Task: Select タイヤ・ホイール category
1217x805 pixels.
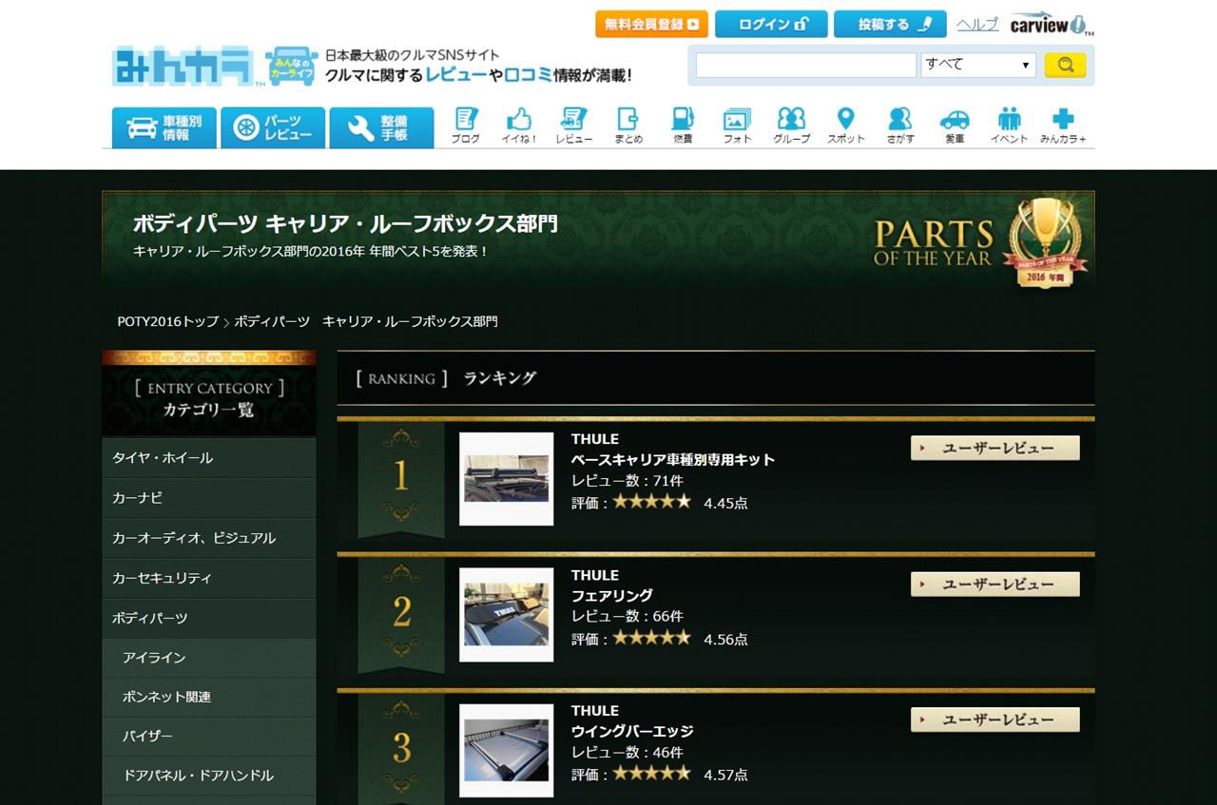Action: tap(209, 457)
